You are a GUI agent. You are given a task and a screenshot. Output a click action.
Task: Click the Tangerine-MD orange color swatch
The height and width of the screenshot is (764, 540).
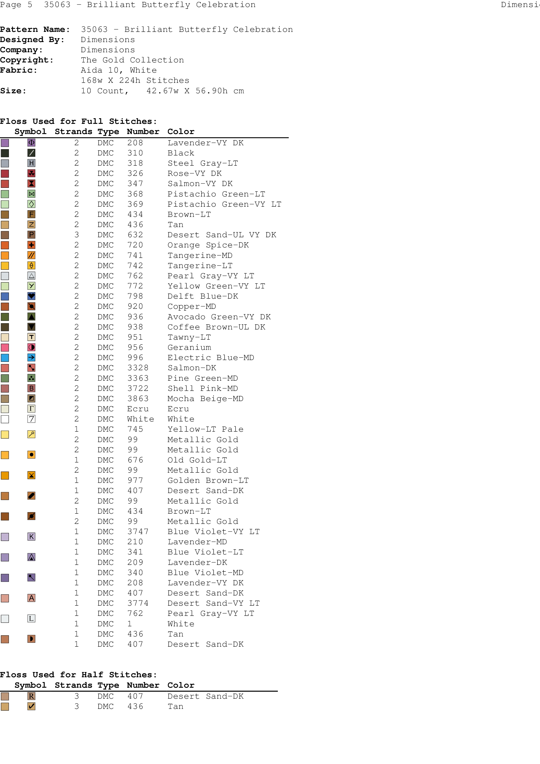point(5,255)
